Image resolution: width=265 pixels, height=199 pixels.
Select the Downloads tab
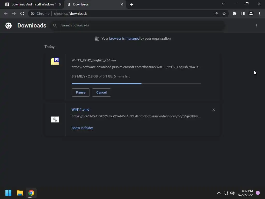[95, 4]
